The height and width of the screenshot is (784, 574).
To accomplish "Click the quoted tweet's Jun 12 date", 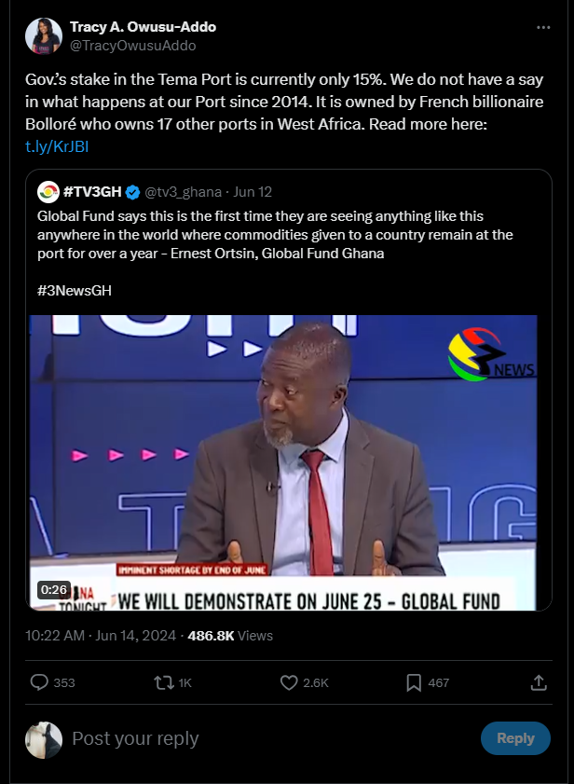I will (x=253, y=192).
